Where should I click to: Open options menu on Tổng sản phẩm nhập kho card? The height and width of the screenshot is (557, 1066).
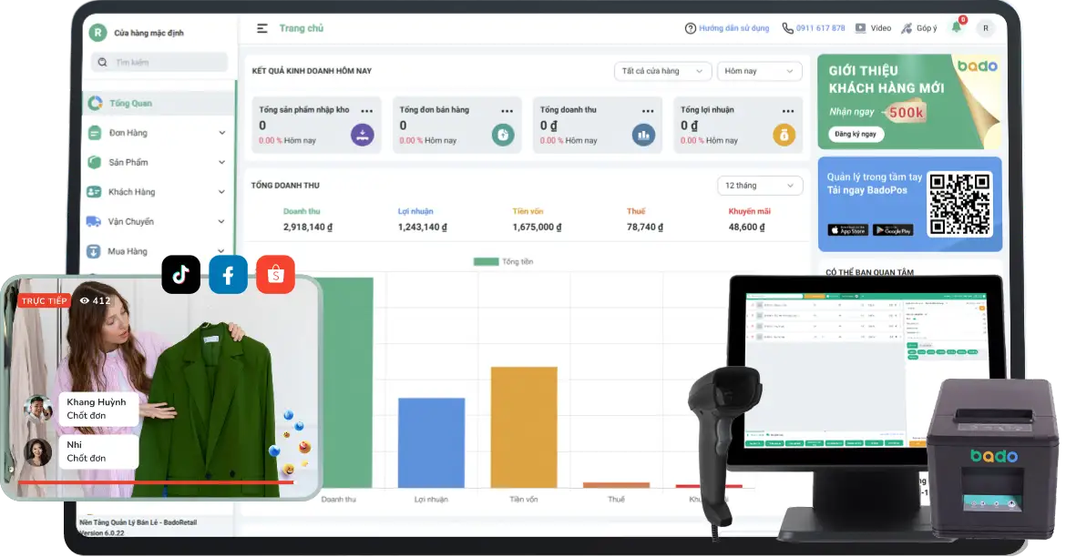(367, 111)
